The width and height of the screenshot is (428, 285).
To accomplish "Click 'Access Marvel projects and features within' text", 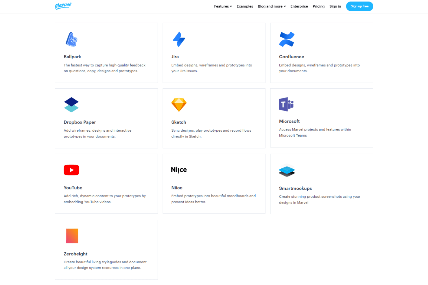I will [315, 132].
